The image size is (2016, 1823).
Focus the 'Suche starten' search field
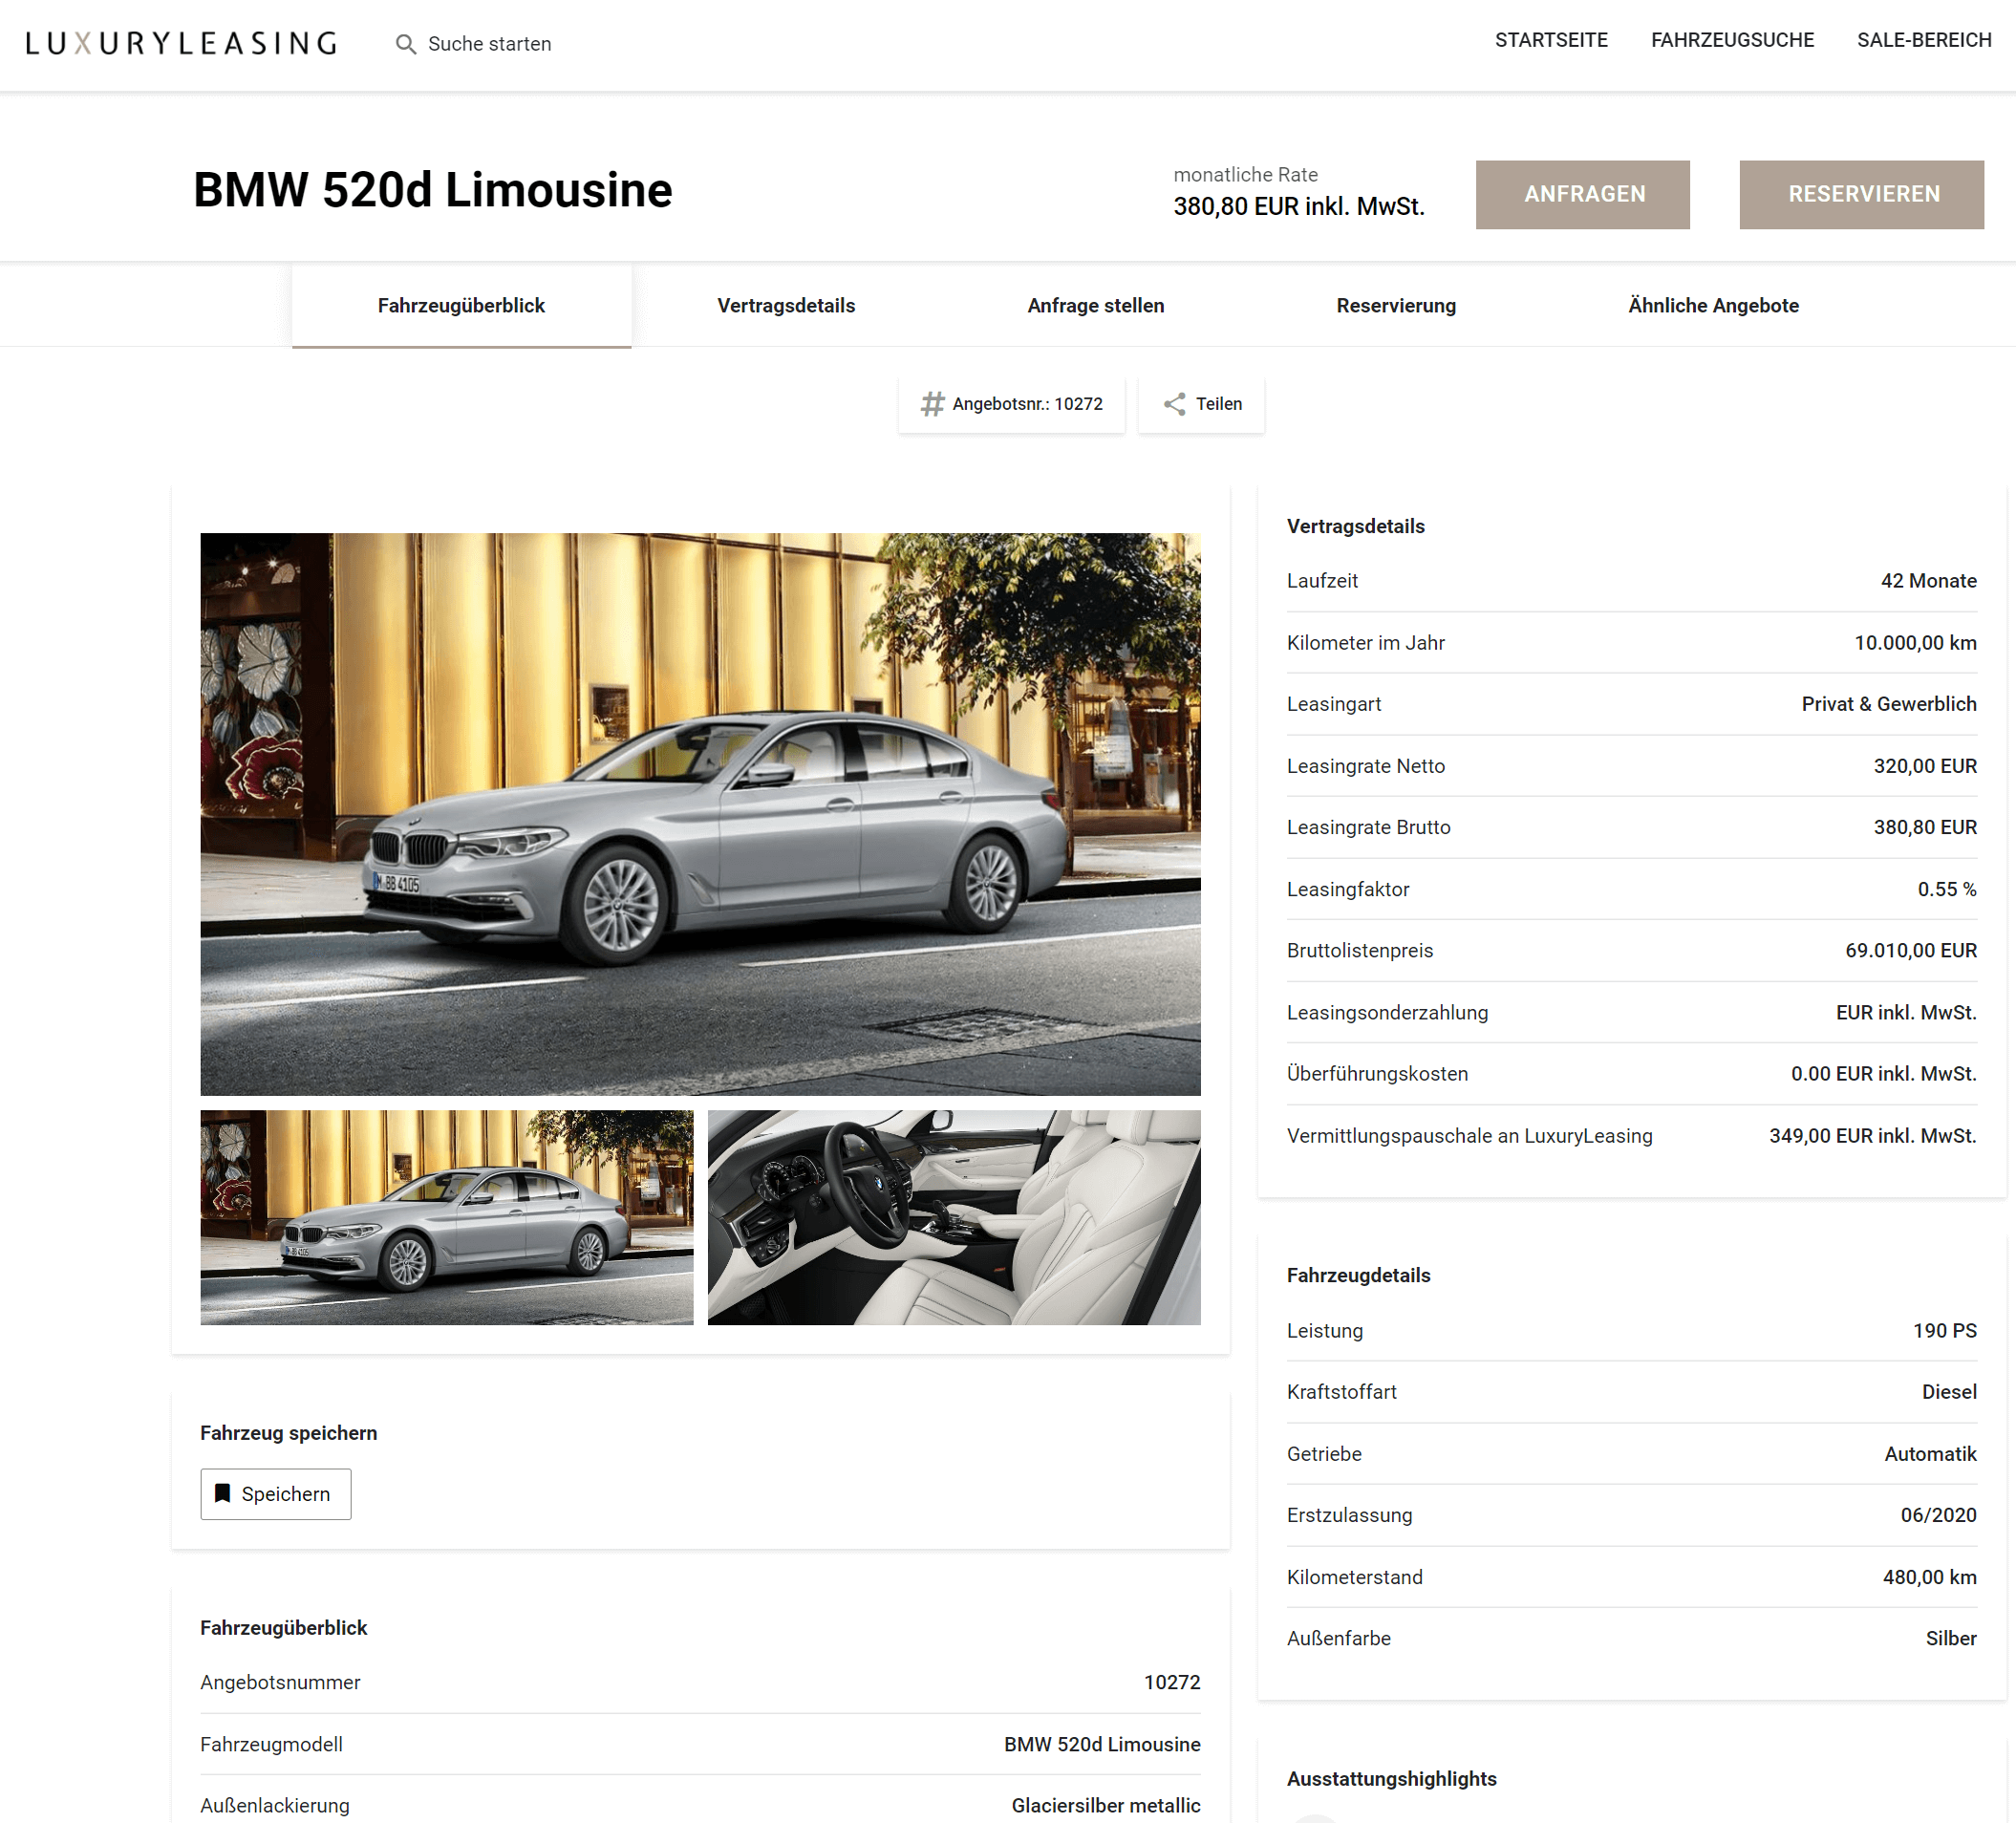coord(489,44)
